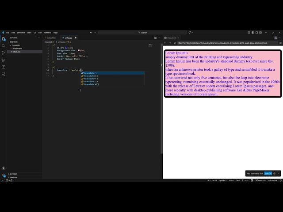The image size is (283, 212).
Task: Click the Go Live status bar button
Action: [x=273, y=181]
